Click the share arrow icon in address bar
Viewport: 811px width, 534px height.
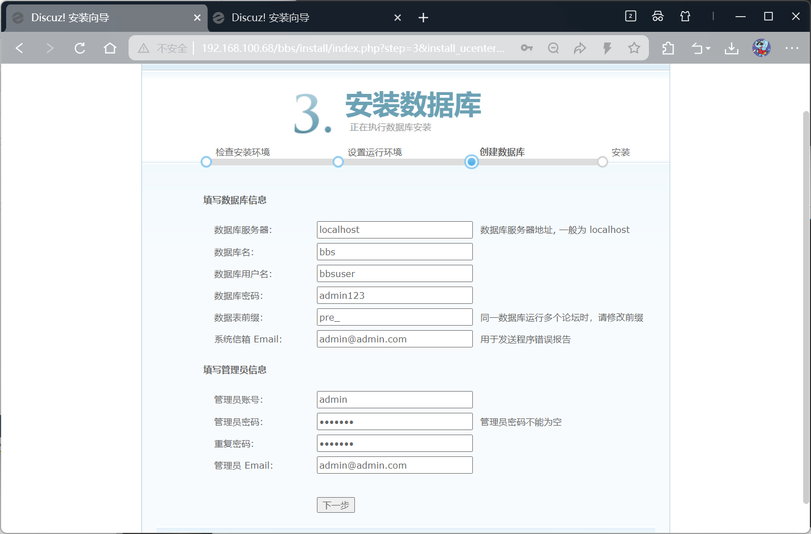(x=580, y=48)
